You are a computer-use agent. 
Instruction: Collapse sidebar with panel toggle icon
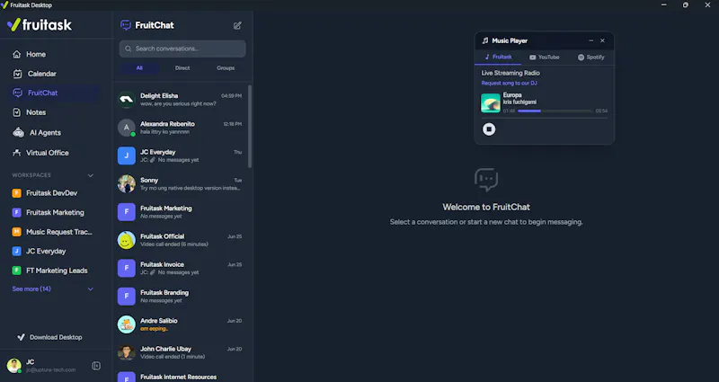point(96,366)
